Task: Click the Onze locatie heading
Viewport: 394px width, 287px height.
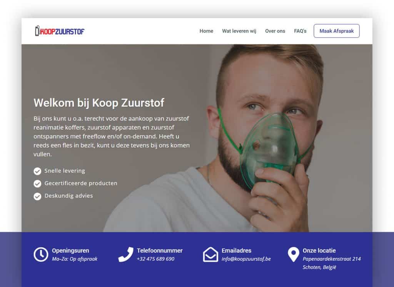Action: click(319, 251)
